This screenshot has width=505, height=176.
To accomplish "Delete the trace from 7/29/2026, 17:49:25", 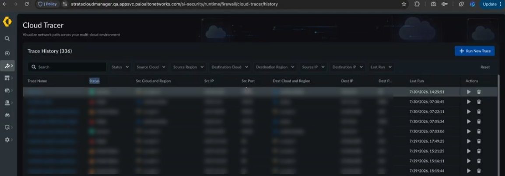I will (x=479, y=141).
